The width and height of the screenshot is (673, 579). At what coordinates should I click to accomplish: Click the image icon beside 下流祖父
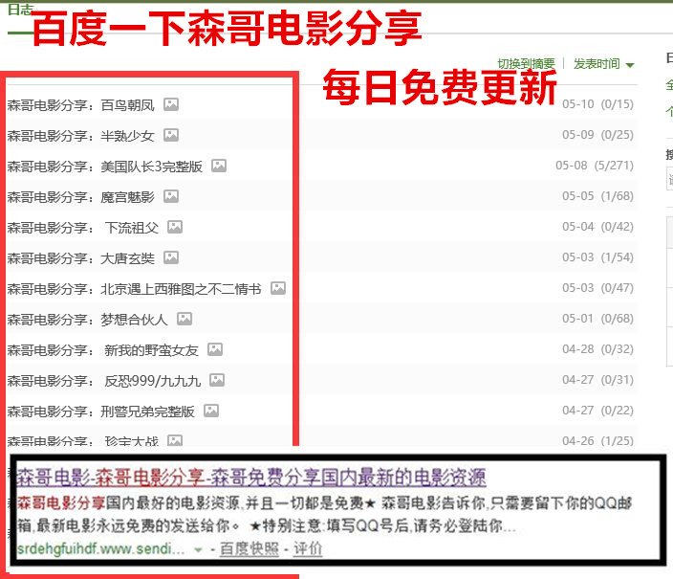175,227
